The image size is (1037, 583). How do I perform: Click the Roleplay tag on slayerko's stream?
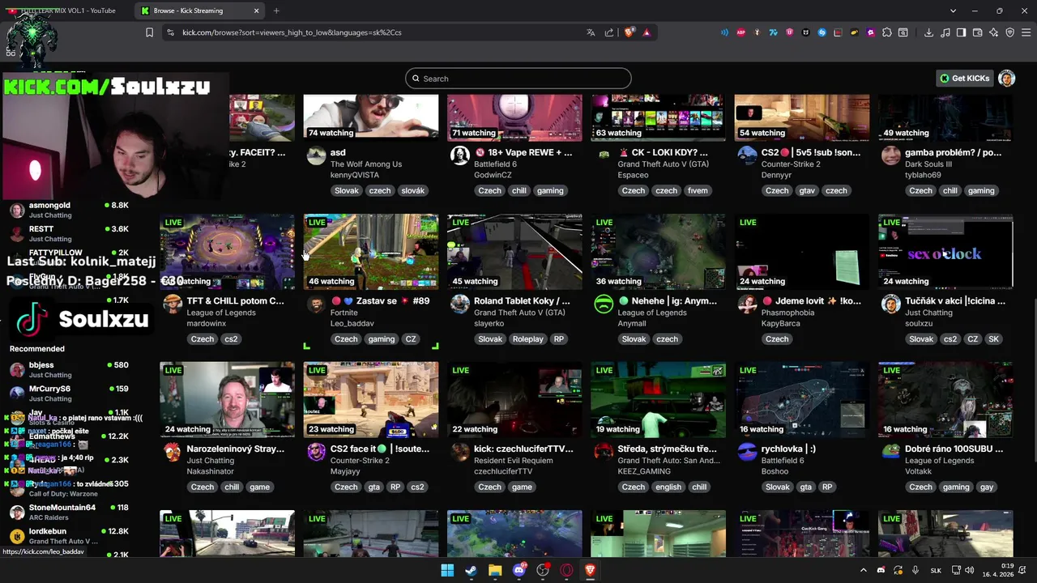[x=528, y=339]
